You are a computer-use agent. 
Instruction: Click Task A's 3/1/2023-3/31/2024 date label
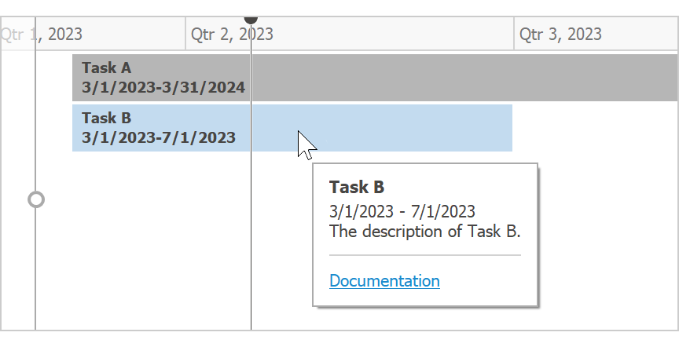[163, 87]
